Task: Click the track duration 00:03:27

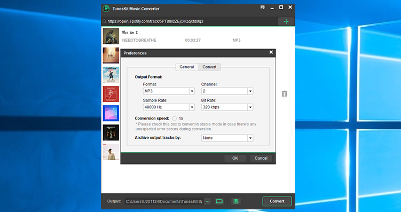Action: pyautogui.click(x=193, y=41)
